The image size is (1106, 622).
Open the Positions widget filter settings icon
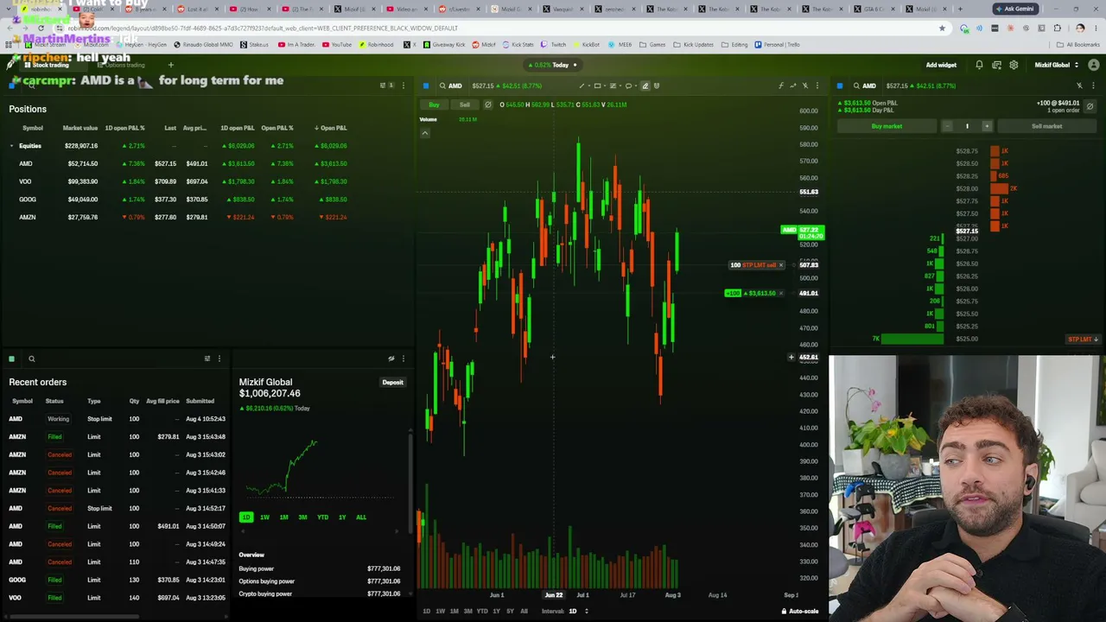[383, 86]
